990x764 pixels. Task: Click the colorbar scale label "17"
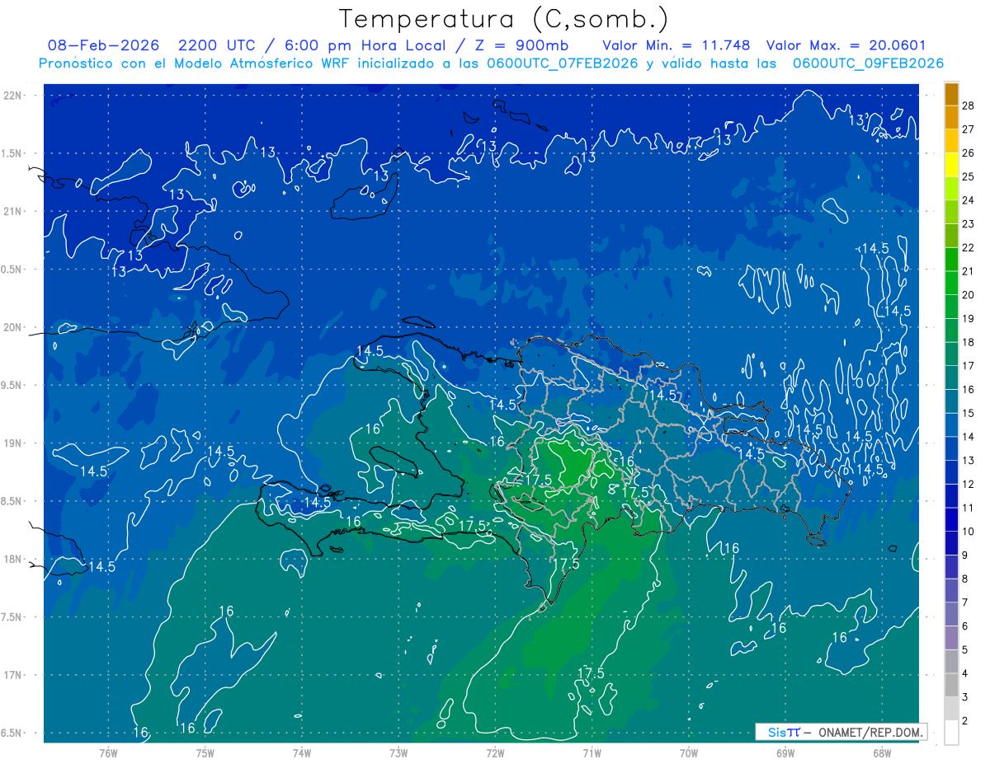pos(969,366)
